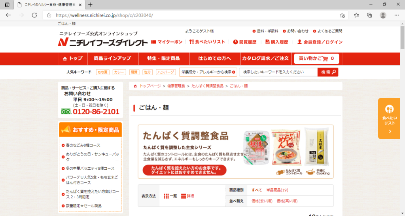Sort by 価格(高い順)
The height and width of the screenshot is (216, 405).
[287, 201]
